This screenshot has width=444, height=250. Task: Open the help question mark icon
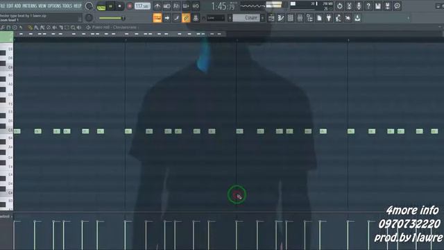[x=368, y=6]
